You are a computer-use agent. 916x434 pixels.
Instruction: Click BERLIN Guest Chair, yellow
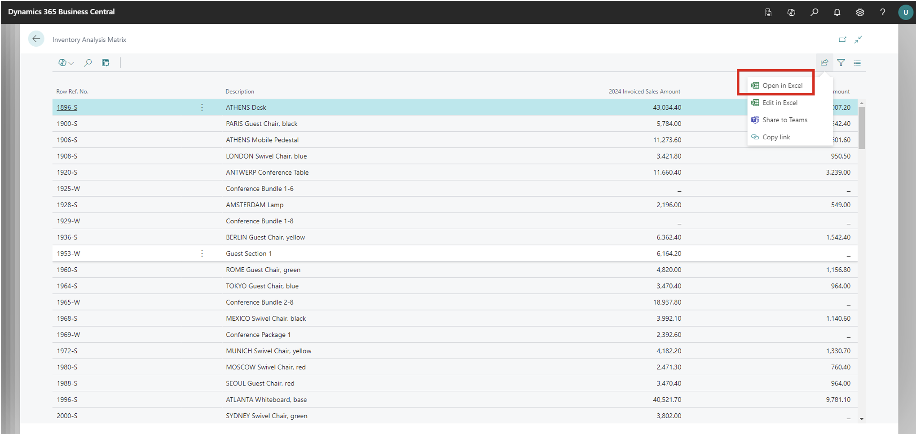(x=265, y=237)
